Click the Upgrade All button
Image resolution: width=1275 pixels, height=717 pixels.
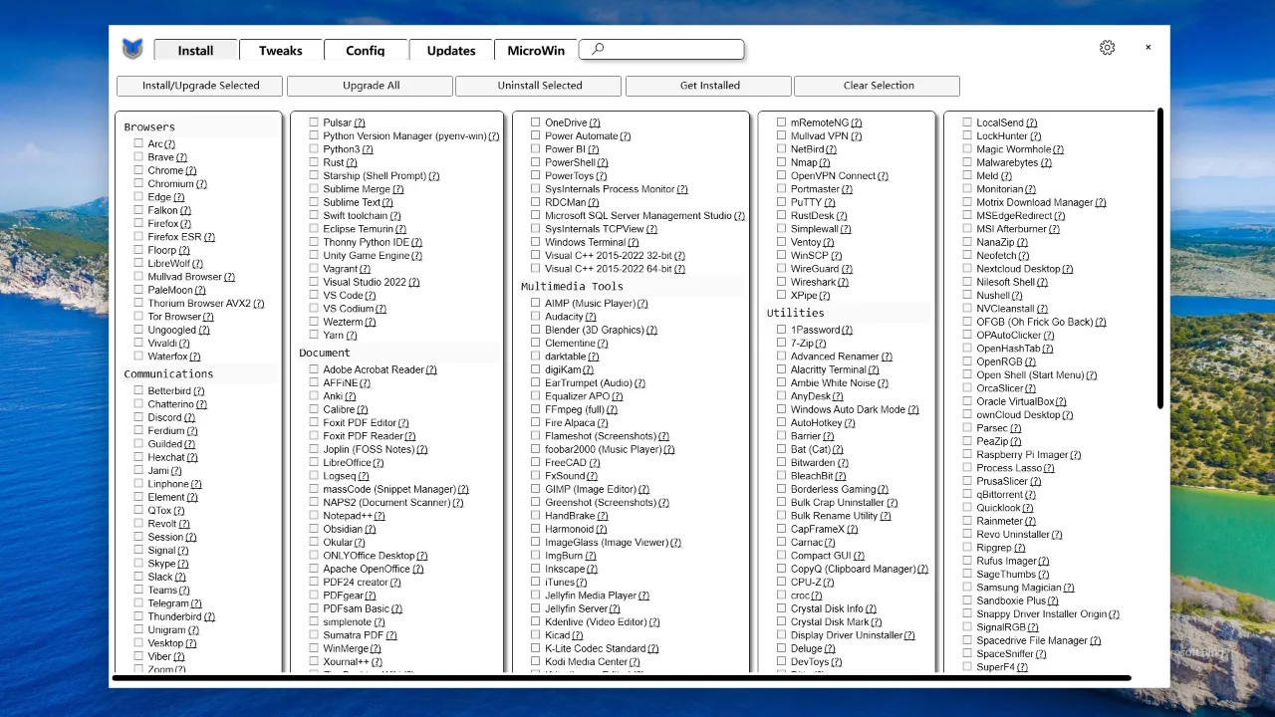point(371,86)
